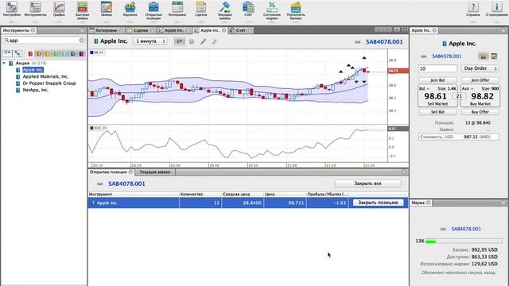Toggle the orange instrument type filter
The image size is (509, 286).
coord(39,54)
